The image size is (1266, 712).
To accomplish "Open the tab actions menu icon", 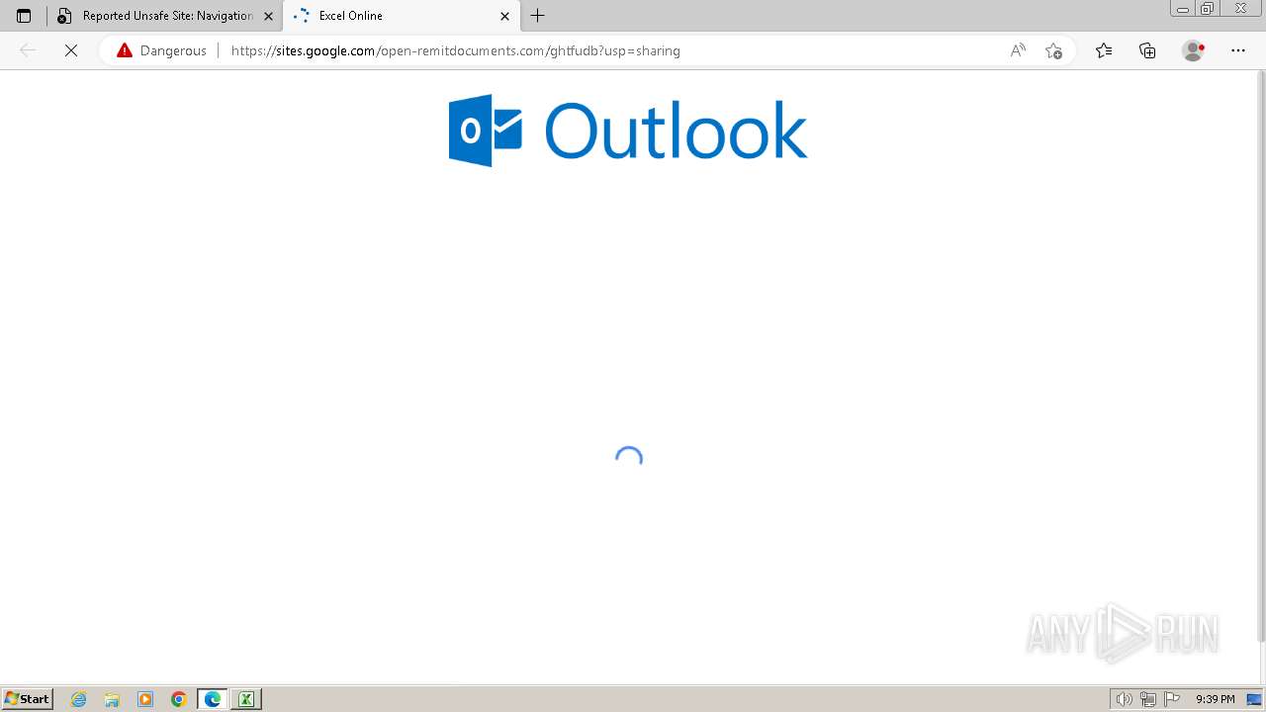I will point(24,16).
